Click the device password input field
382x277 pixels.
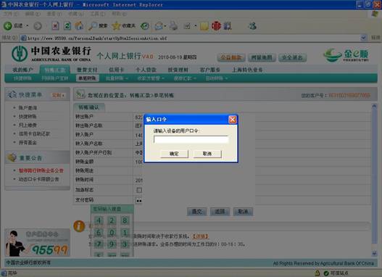[191, 139]
